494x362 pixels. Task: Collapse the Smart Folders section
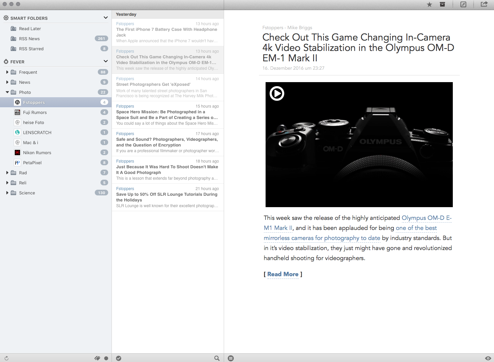(106, 17)
